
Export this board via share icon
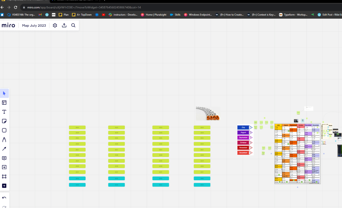coord(64,25)
